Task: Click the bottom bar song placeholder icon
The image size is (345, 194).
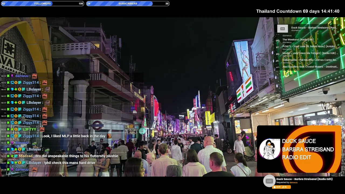Action: (x=269, y=181)
